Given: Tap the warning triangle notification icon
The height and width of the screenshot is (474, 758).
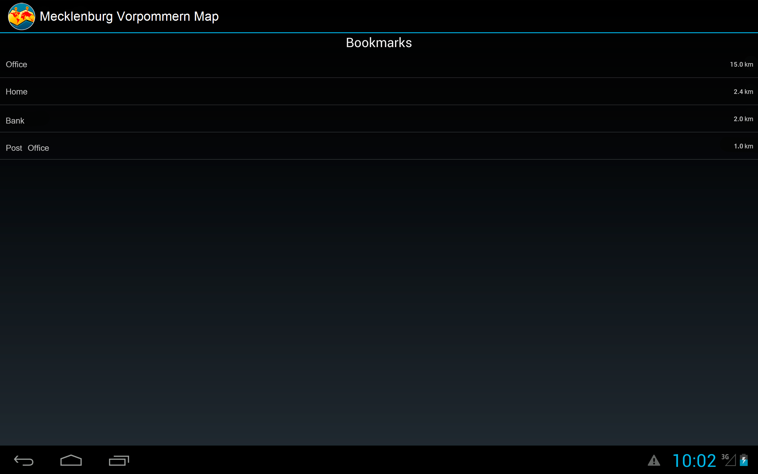Looking at the screenshot, I should (x=654, y=460).
